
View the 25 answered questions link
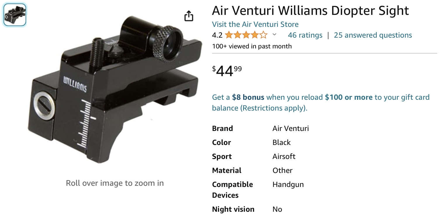click(x=373, y=35)
